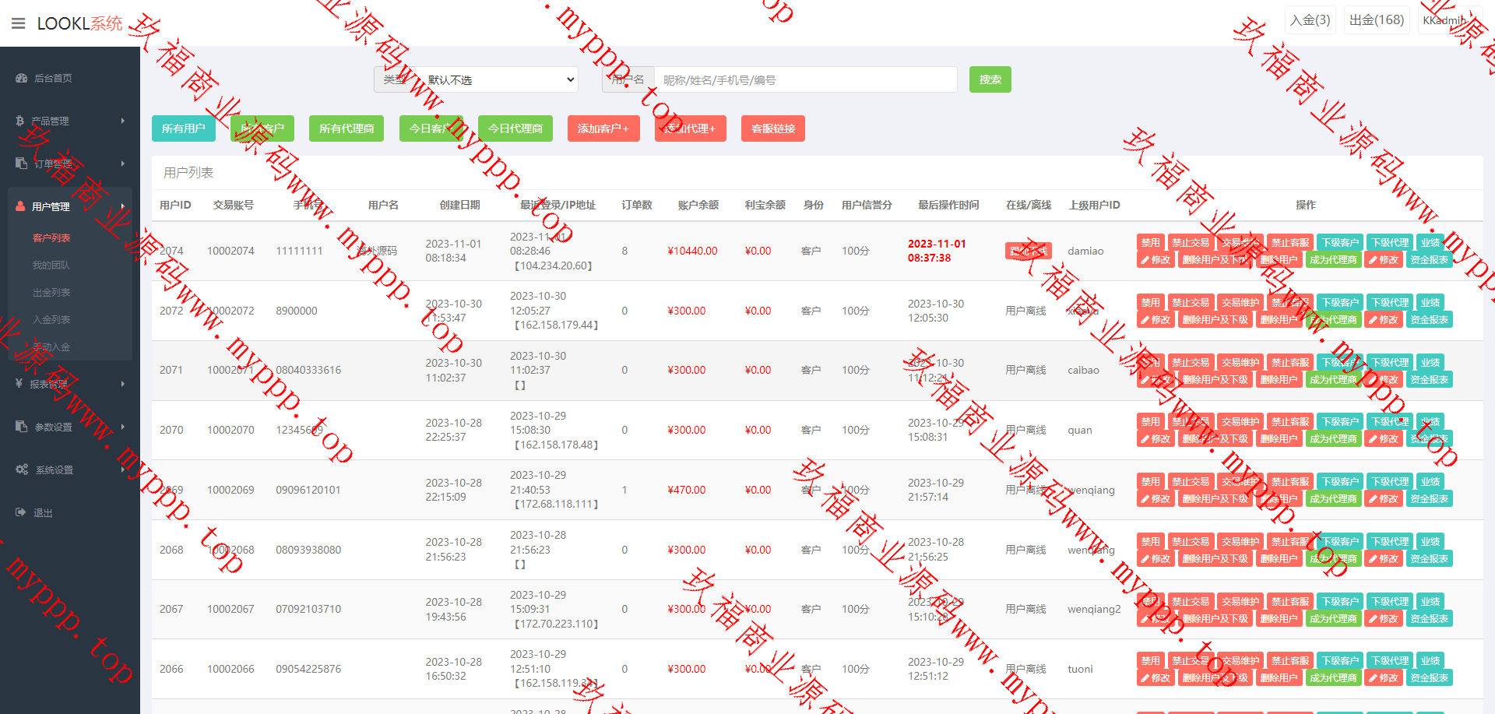The width and height of the screenshot is (1495, 714).
Task: Select 所有代理商 filter tab
Action: (x=346, y=128)
